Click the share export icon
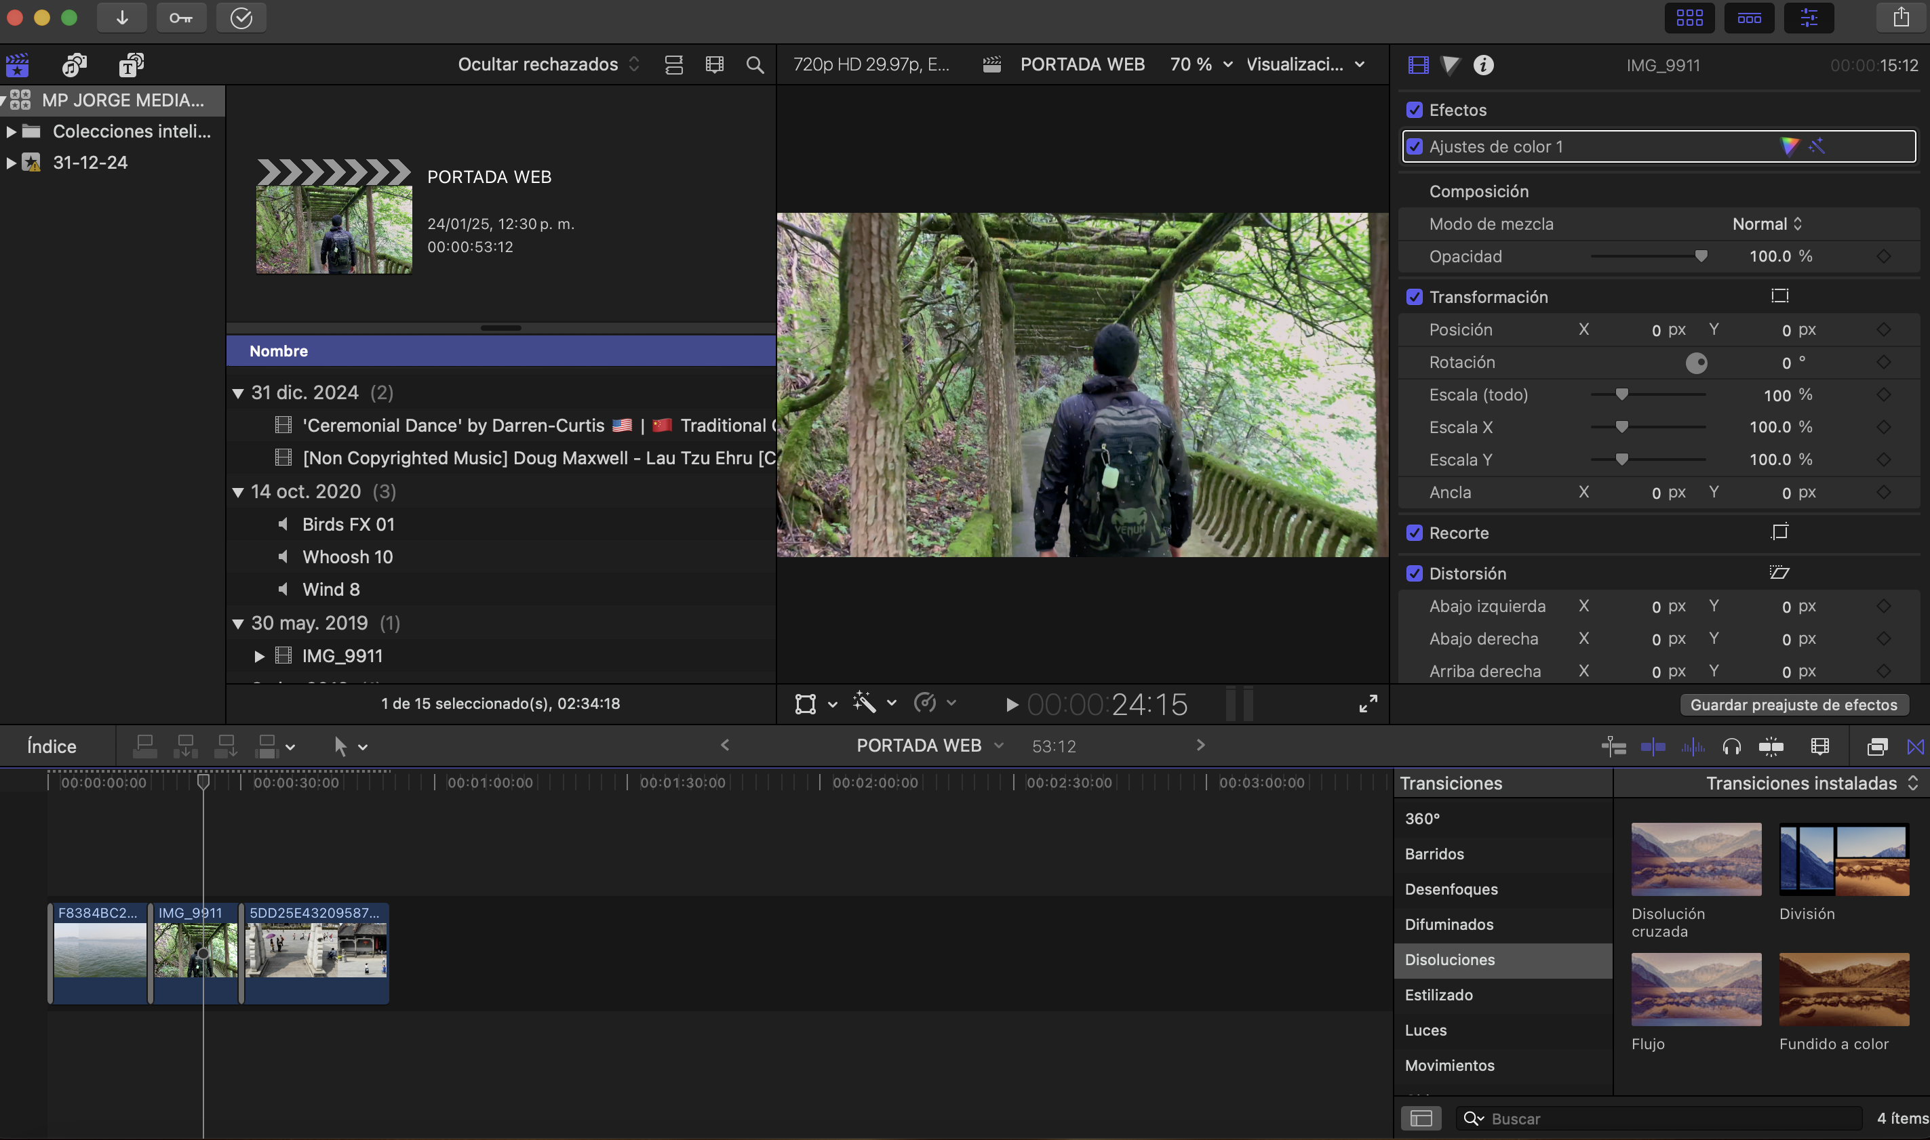 1901,18
